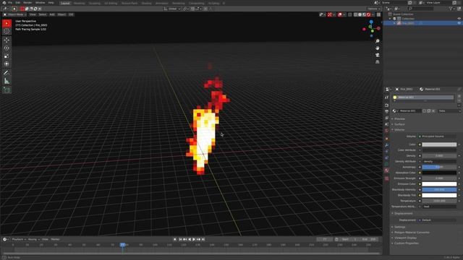This screenshot has width=463, height=260.
Task: Open the World properties tab
Action: (386, 130)
